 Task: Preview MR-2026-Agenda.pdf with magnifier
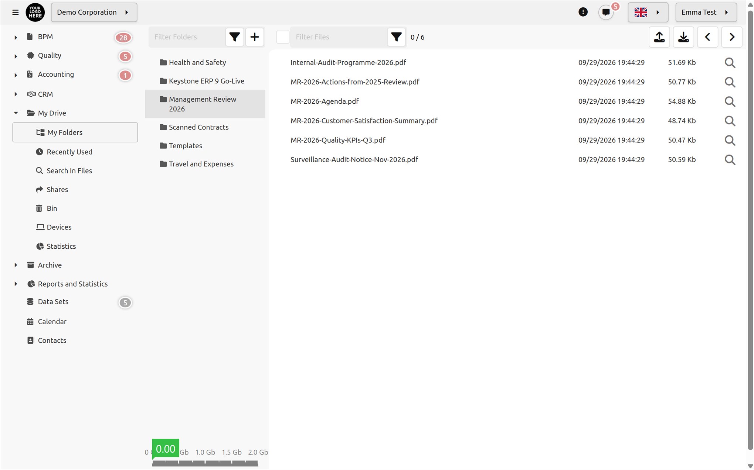(730, 101)
